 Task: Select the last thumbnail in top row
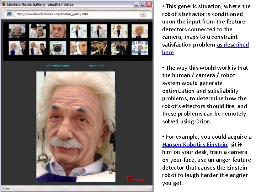[x=140, y=31]
